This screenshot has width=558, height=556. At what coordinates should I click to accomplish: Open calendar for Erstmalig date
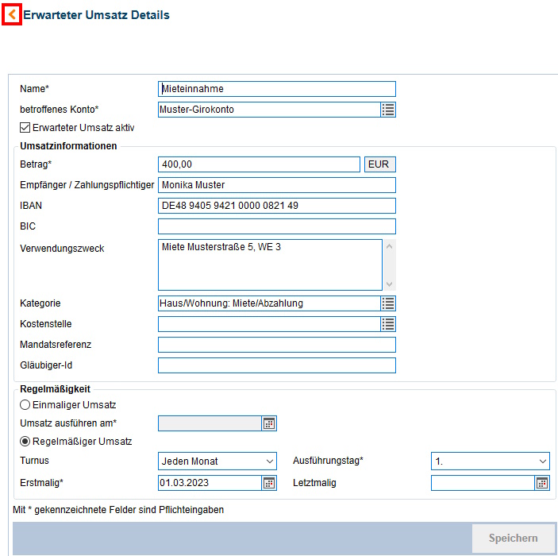(269, 483)
